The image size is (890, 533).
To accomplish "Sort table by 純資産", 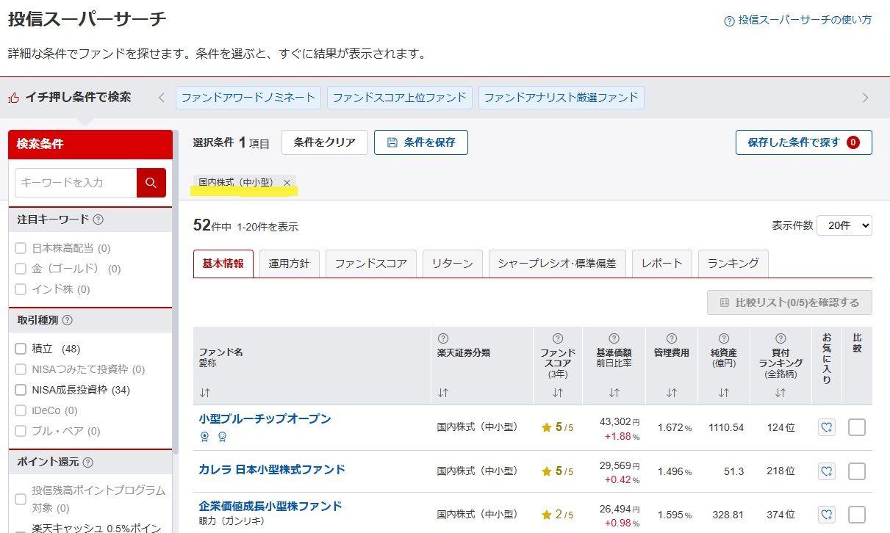I will [723, 393].
